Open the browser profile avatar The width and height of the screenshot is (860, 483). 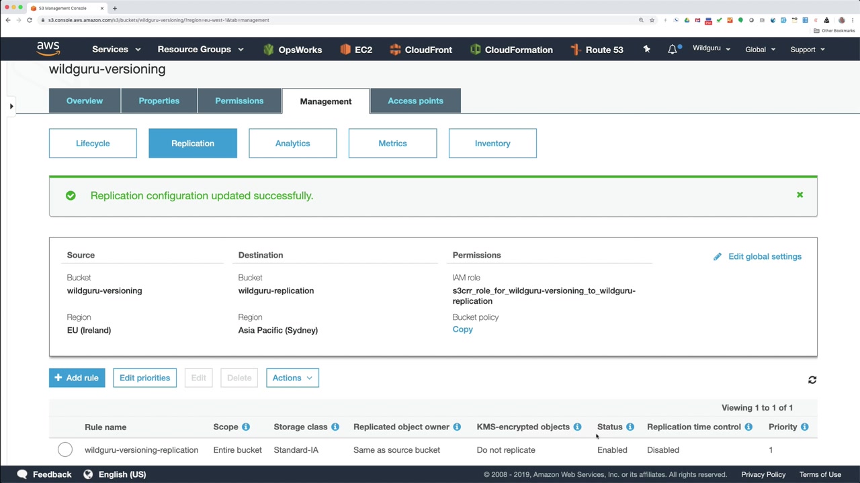pos(842,20)
